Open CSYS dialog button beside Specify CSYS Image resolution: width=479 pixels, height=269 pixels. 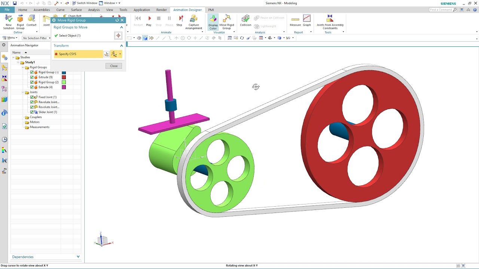point(107,54)
